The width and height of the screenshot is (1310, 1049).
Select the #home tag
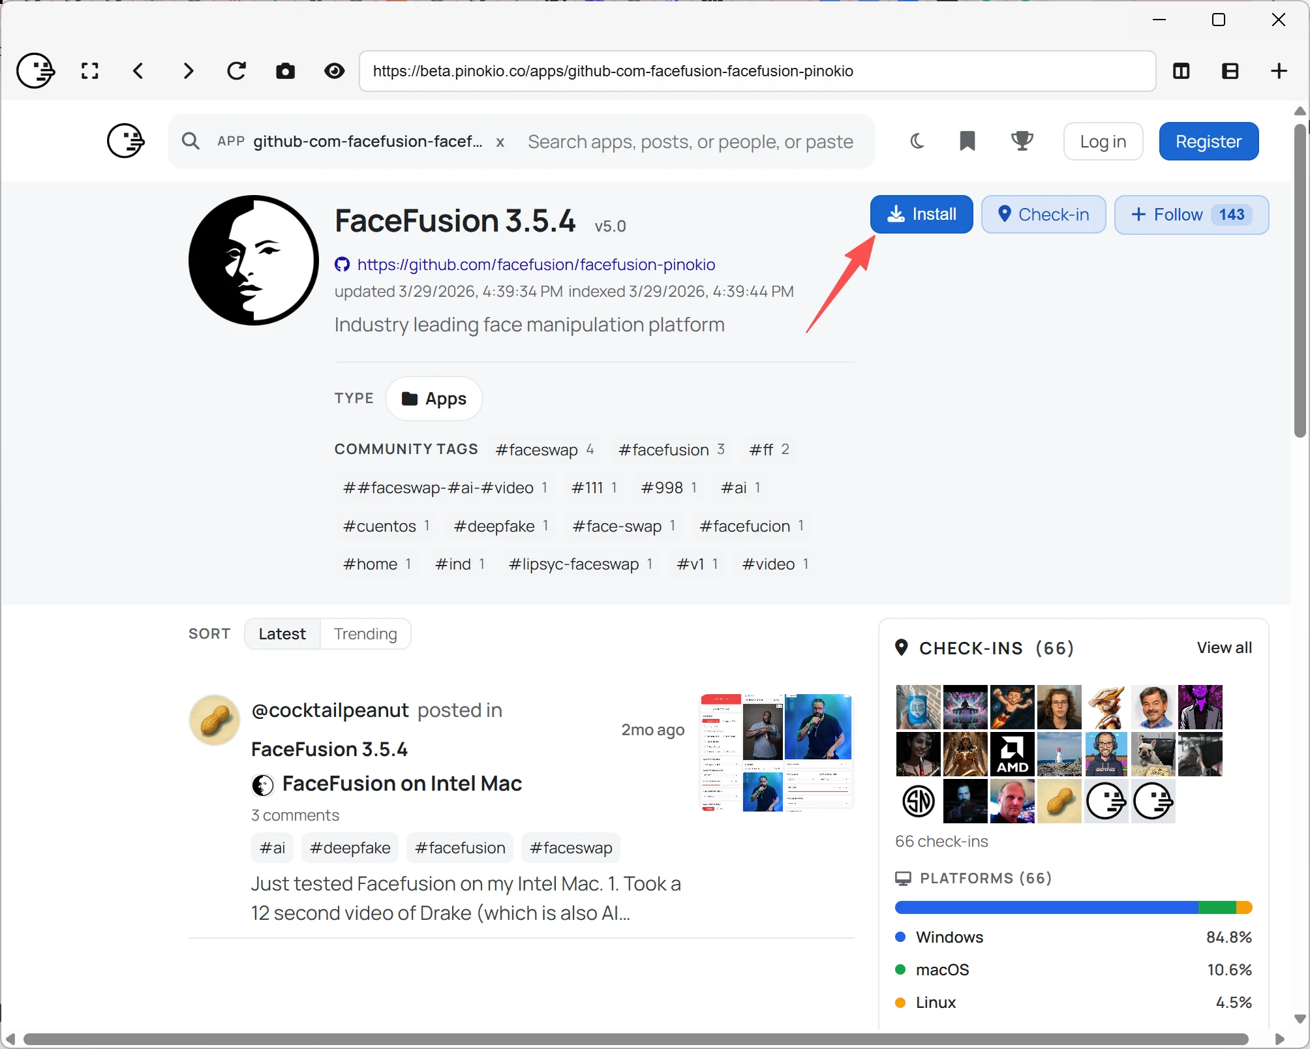(x=377, y=564)
